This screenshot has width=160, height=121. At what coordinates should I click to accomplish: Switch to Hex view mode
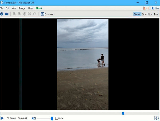(x=150, y=14)
